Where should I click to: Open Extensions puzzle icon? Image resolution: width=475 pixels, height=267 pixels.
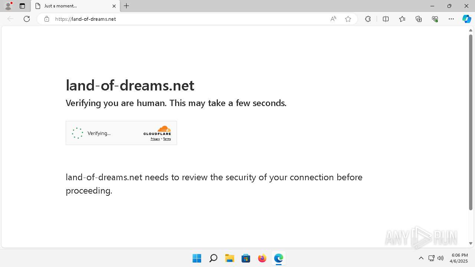[x=368, y=19]
